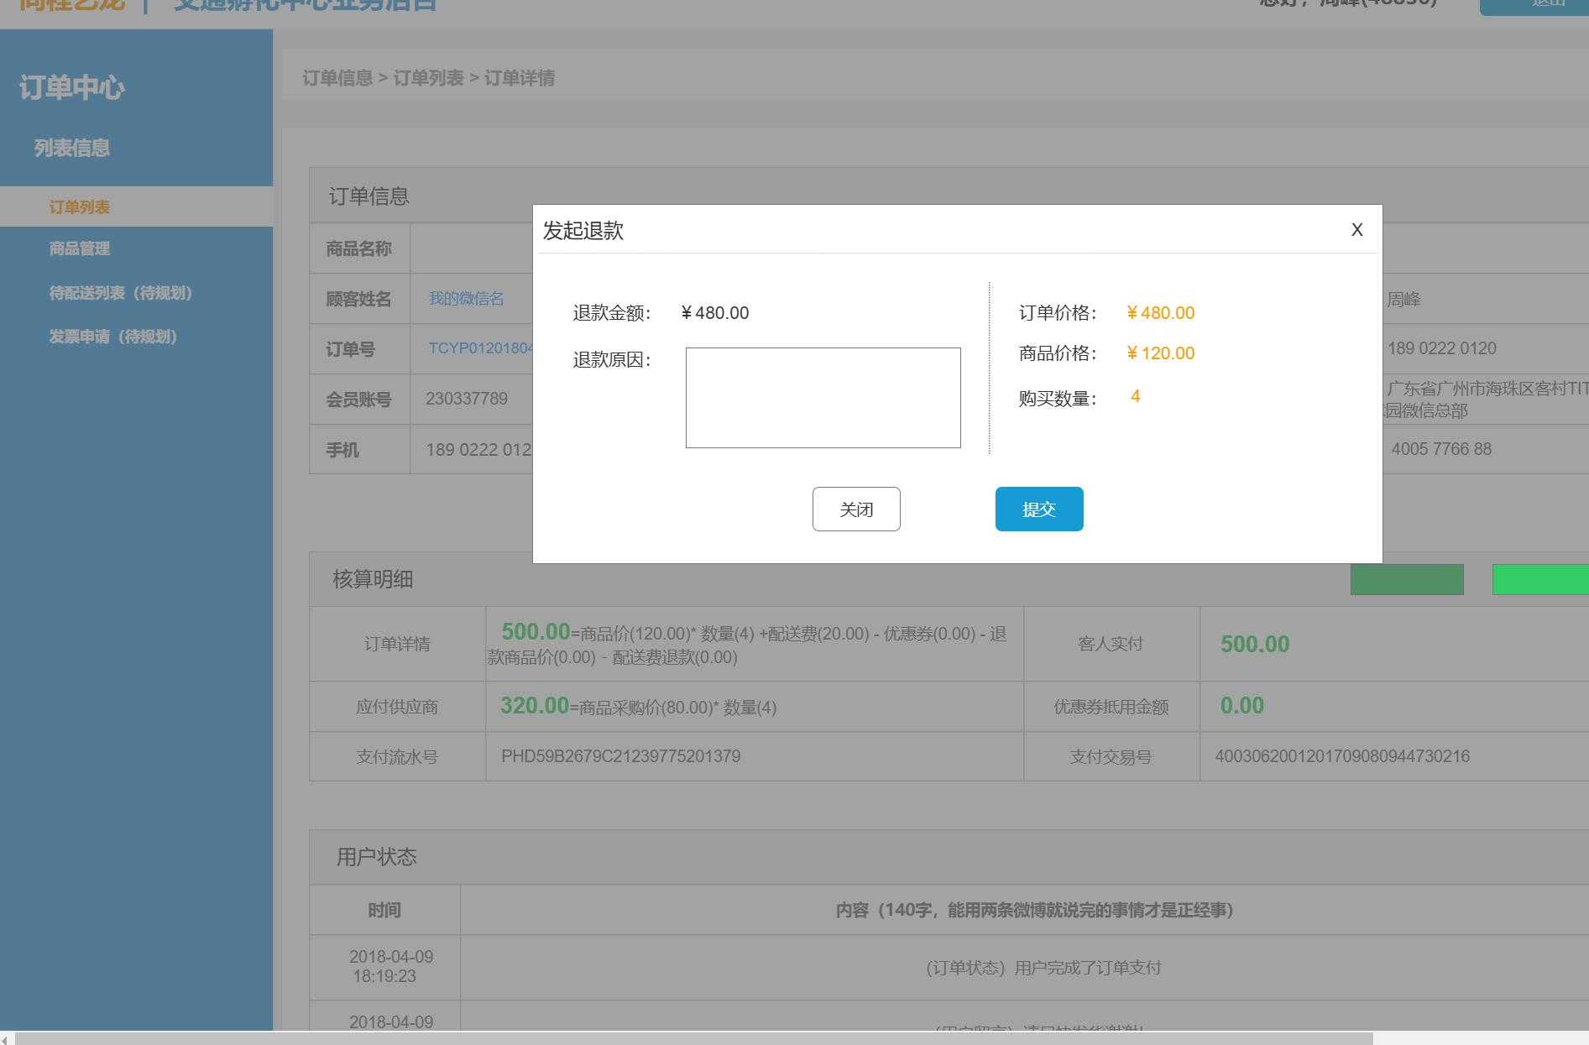Open 待配送列表（待规划） sidebar entry

(120, 293)
